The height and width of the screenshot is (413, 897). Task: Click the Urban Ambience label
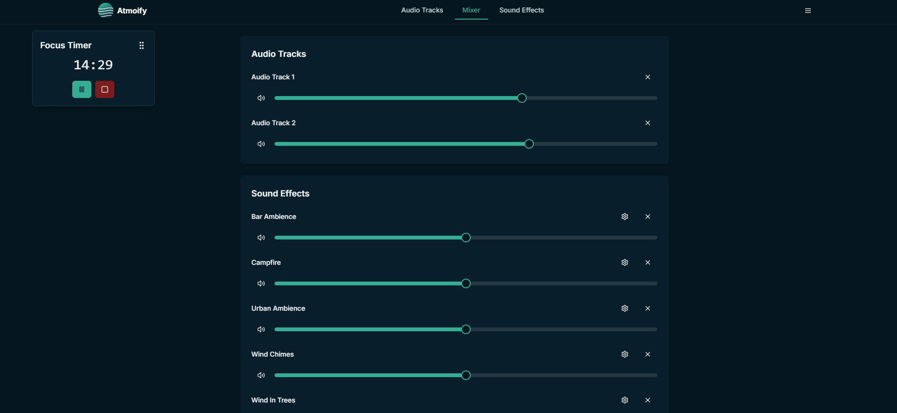[x=278, y=308]
